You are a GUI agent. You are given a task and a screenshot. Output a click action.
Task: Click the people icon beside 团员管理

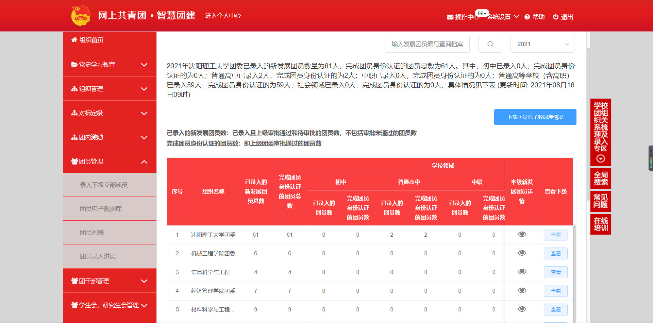pos(74,161)
